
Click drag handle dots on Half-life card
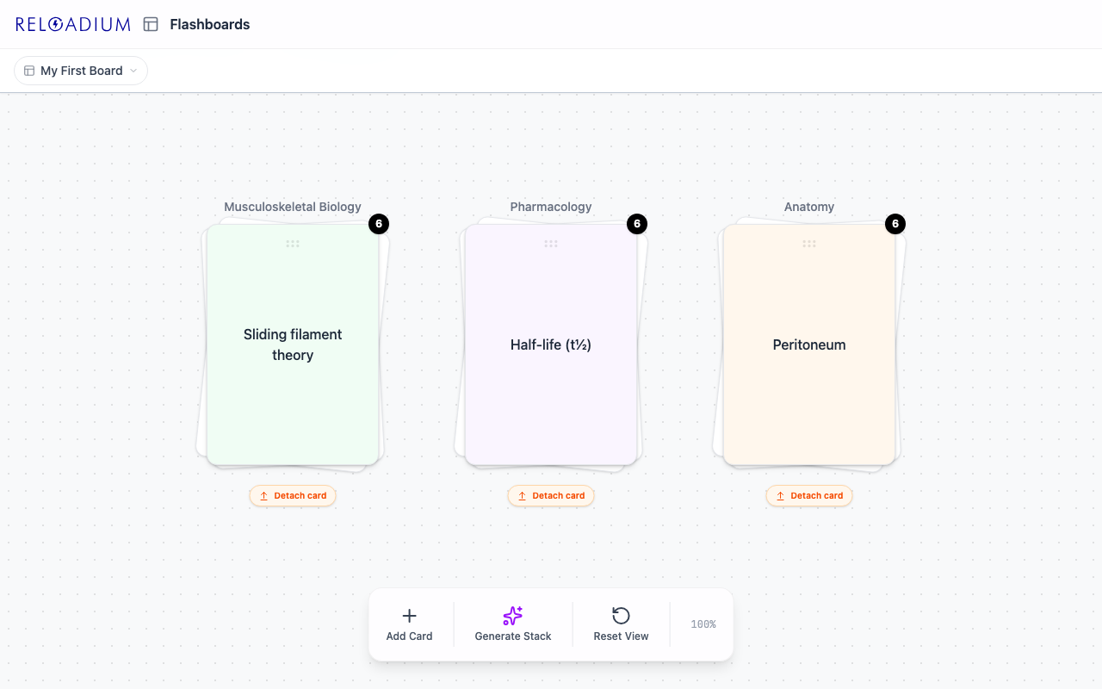[551, 244]
